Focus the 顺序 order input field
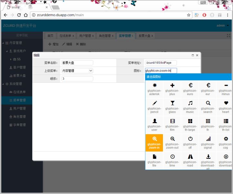 (x=77, y=79)
